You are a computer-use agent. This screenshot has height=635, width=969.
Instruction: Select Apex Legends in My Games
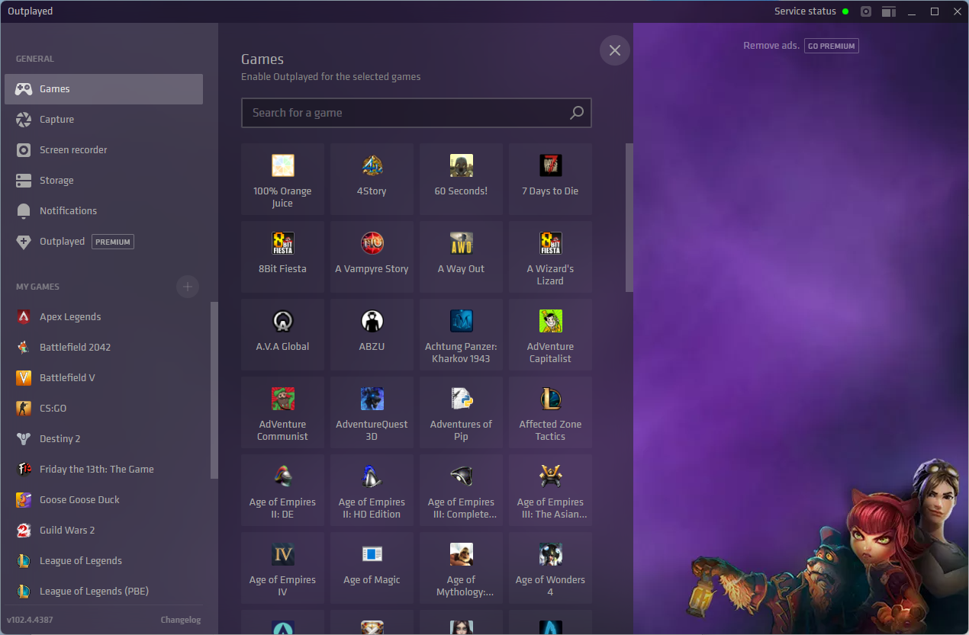(x=104, y=317)
